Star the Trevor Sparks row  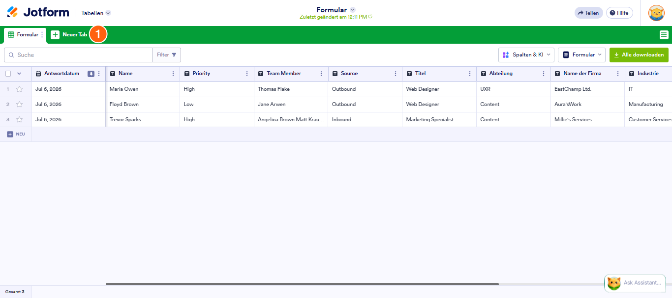coord(20,119)
